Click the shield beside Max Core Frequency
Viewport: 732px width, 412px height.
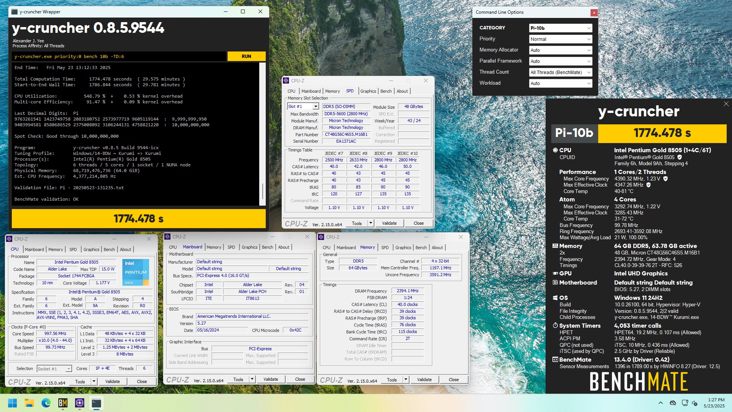(665, 179)
